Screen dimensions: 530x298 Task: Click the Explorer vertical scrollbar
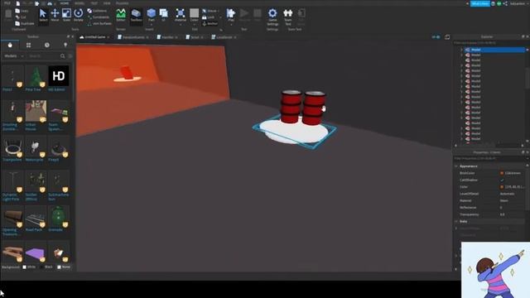coord(528,78)
